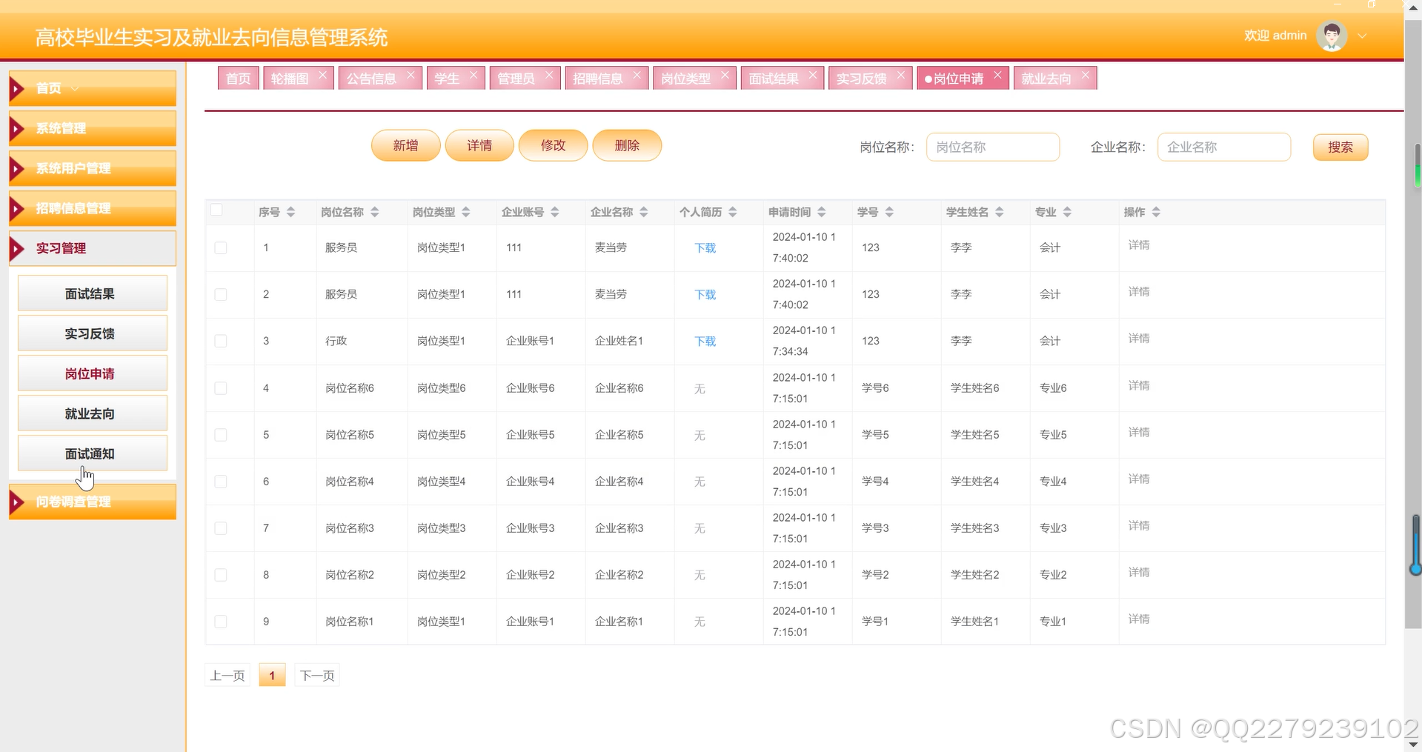This screenshot has height=752, width=1422.
Task: Check the checkbox for row 6 岗位名称4
Action: [x=220, y=482]
